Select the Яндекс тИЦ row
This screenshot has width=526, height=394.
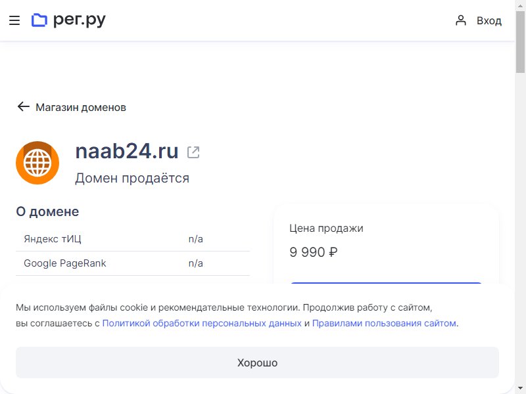[133, 239]
